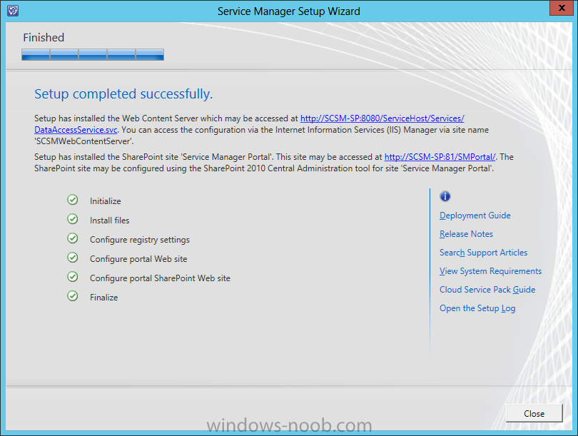Click the completed blue progress bar
This screenshot has width=578, height=436.
[93, 54]
